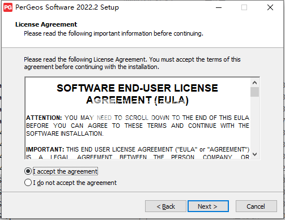Screen dimensions: 285x220
Task: Click the empty scrollbar track below thumb
Action: (254, 123)
